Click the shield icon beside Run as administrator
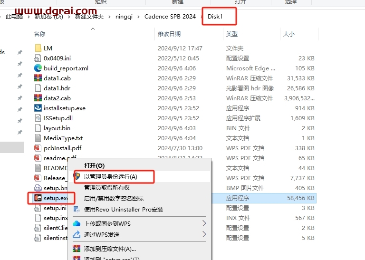This screenshot has height=260, width=365. click(77, 176)
